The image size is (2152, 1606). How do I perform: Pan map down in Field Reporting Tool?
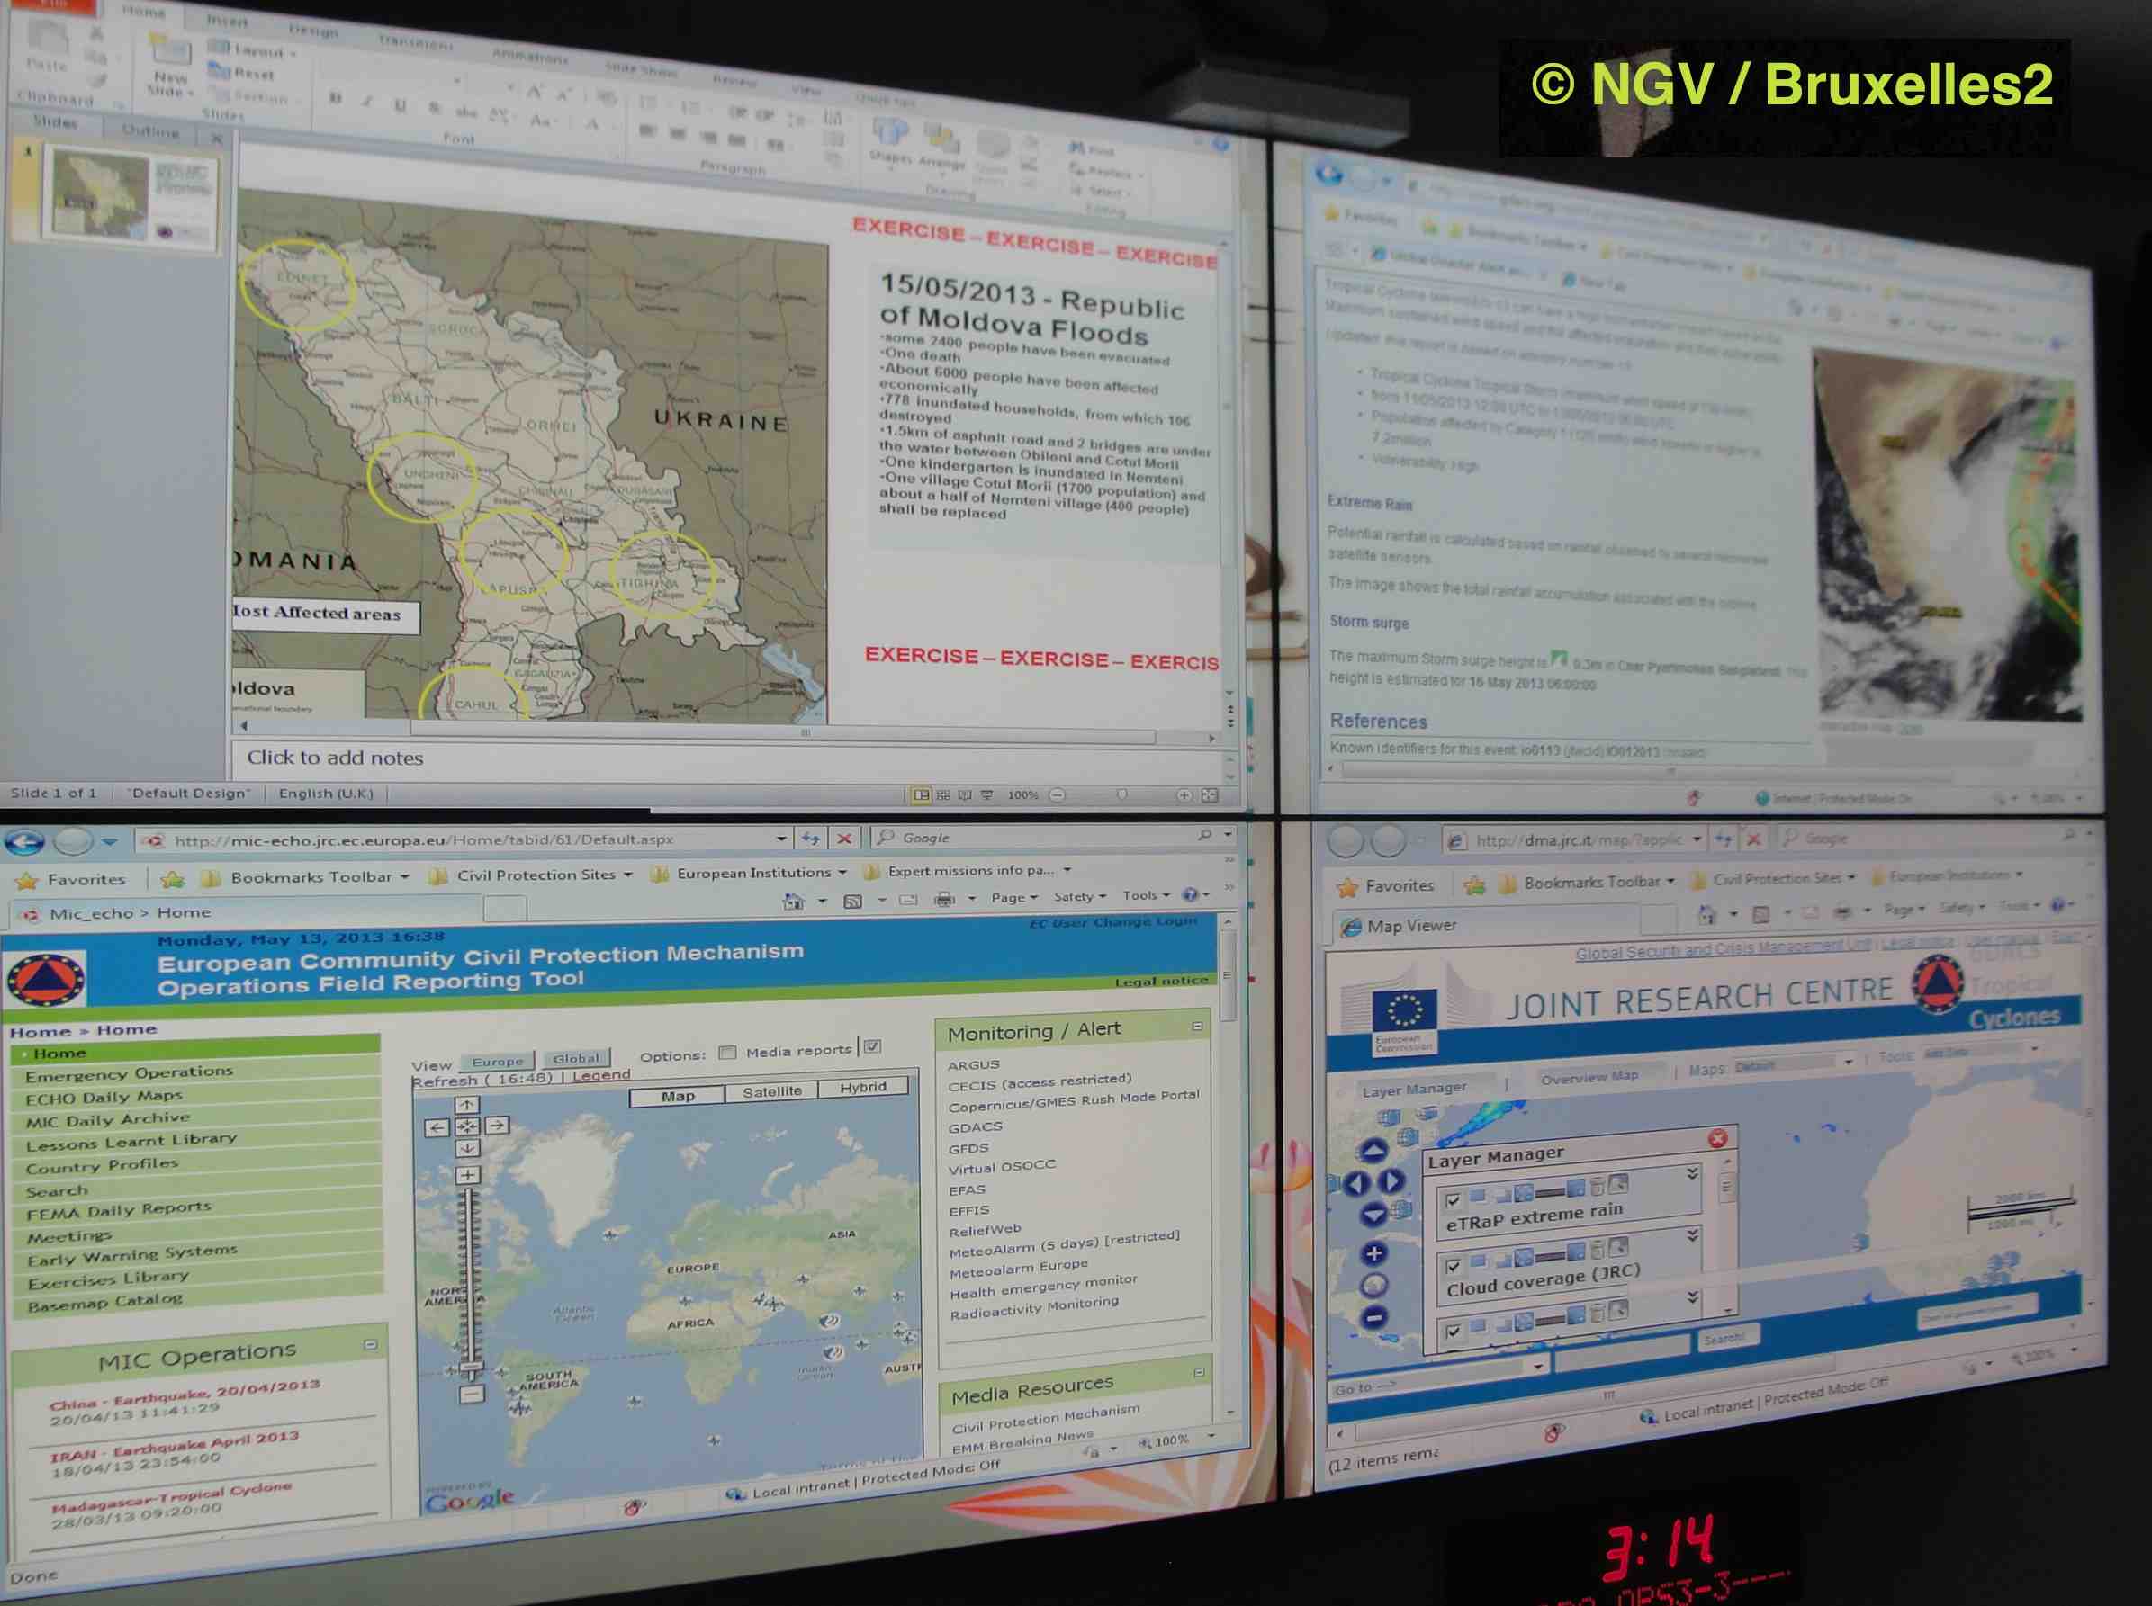pos(468,1148)
